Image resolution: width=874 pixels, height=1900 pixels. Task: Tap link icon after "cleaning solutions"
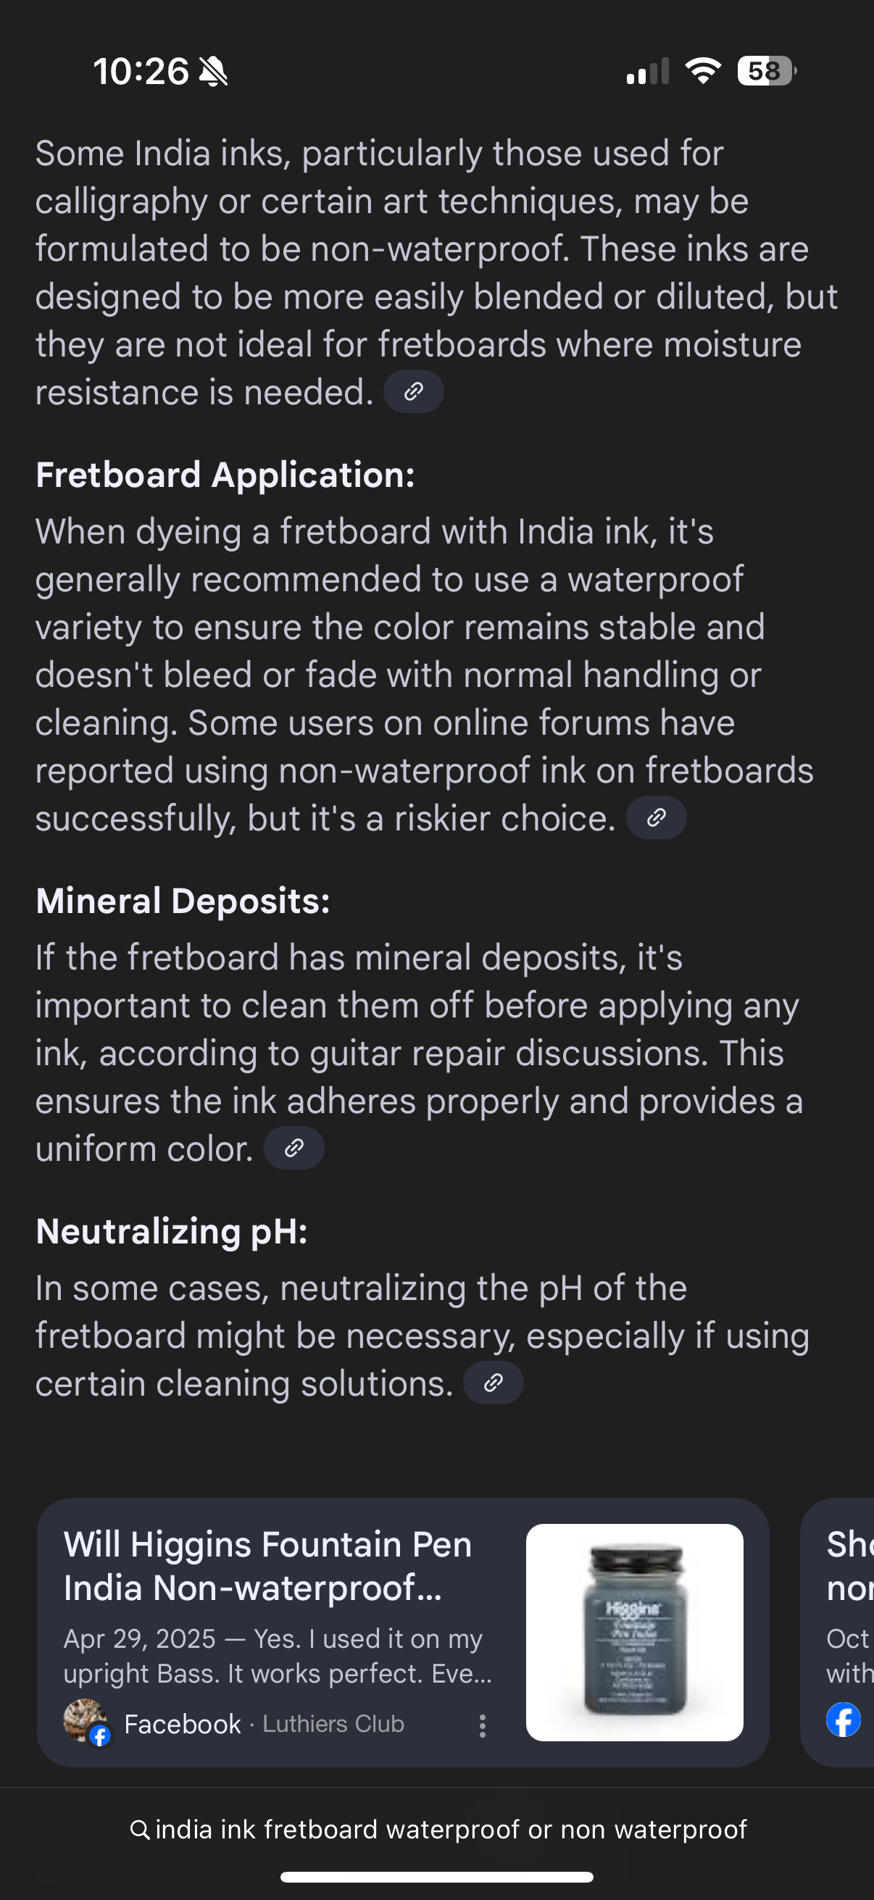(493, 1382)
